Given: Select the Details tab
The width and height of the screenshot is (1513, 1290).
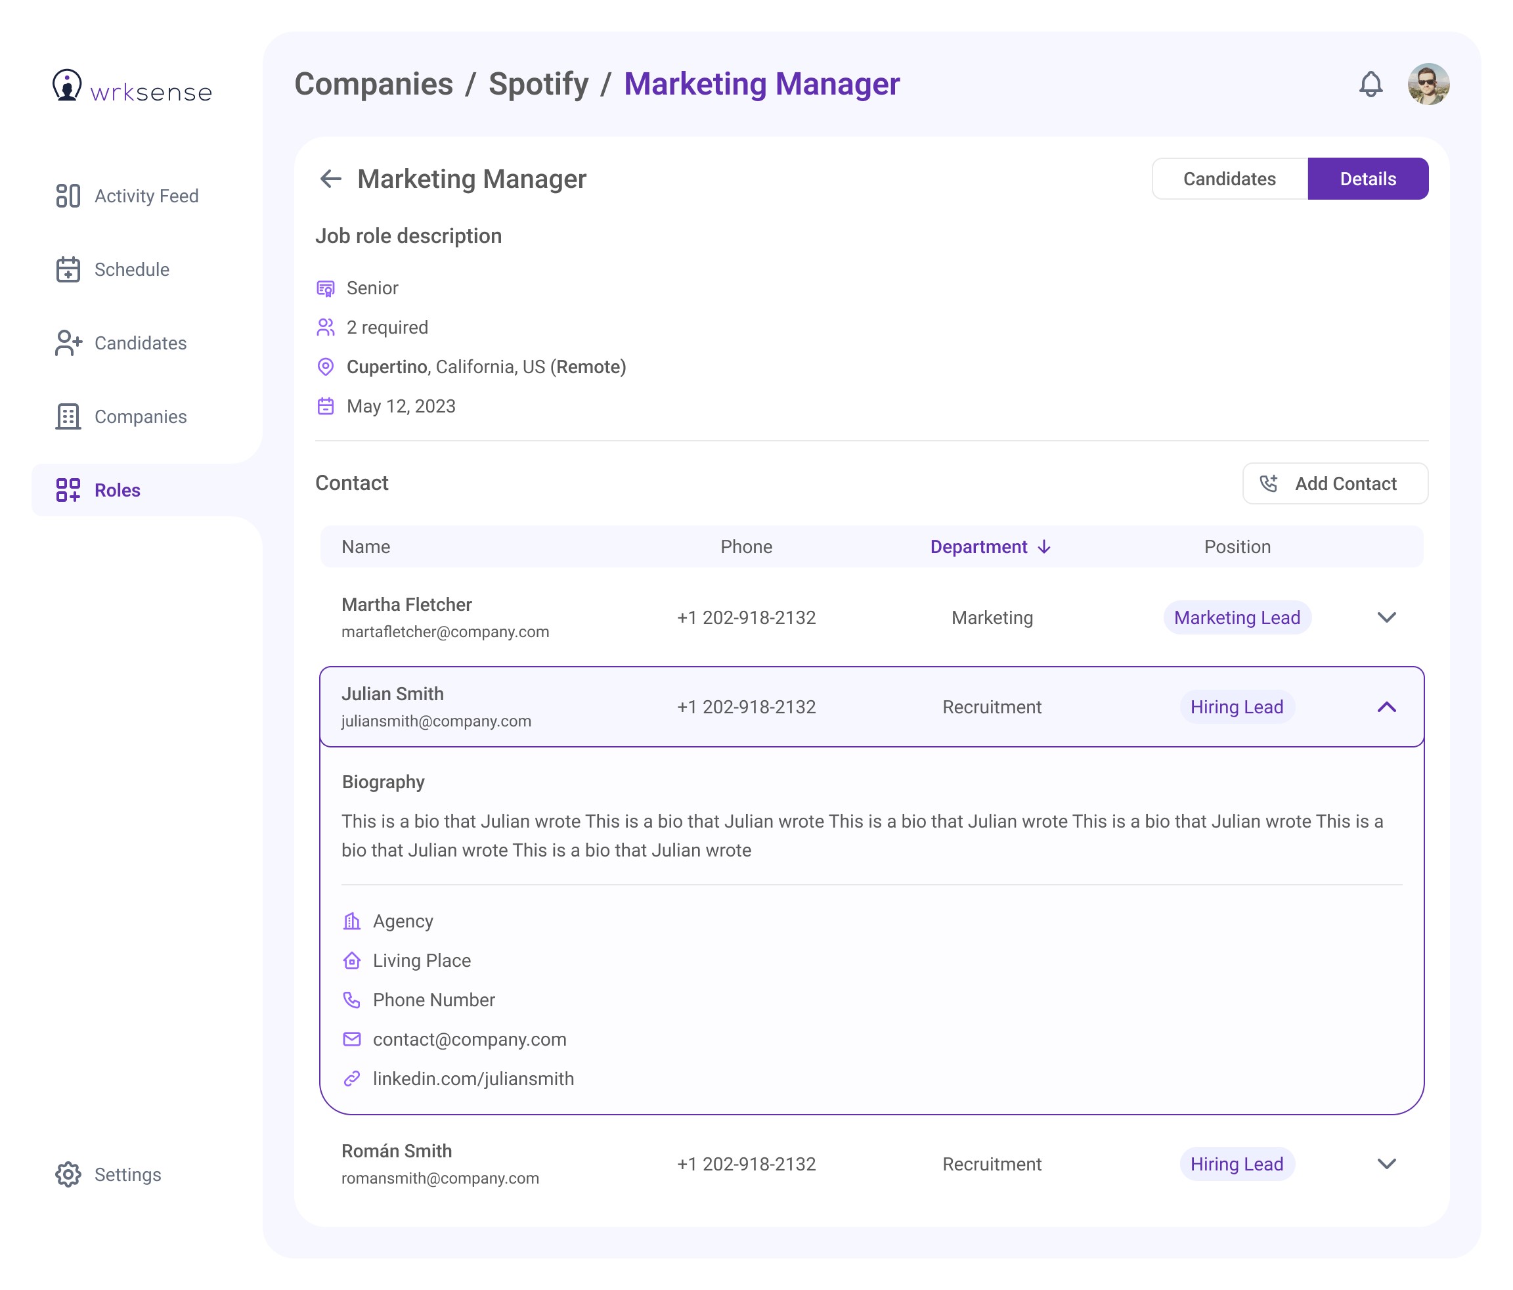Looking at the screenshot, I should (x=1367, y=179).
